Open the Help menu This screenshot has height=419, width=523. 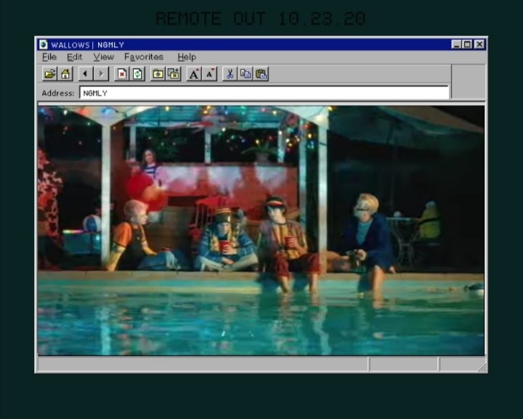187,57
